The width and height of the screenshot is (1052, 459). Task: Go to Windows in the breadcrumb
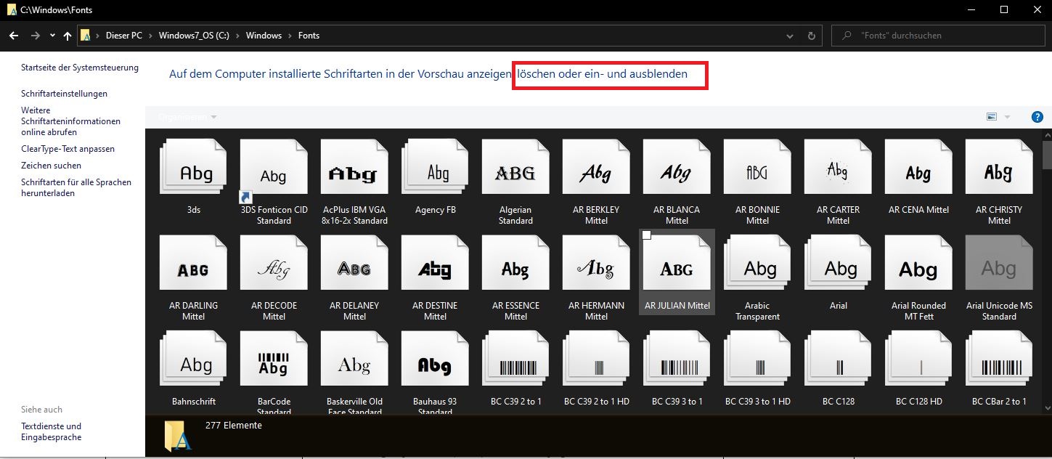[x=264, y=36]
